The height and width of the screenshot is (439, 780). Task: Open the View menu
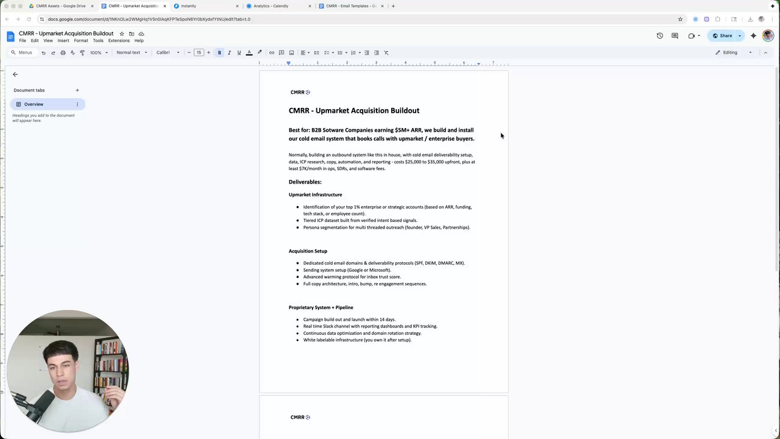tap(48, 41)
